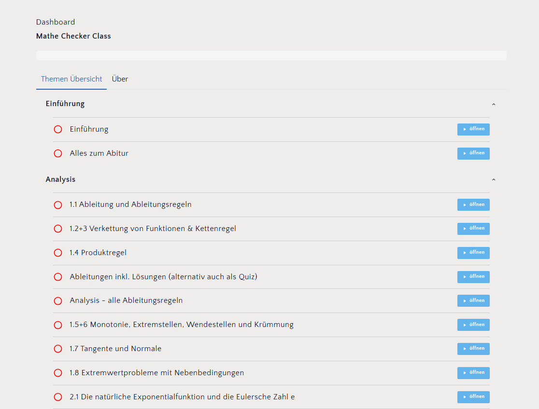539x409 pixels.
Task: Open the Dashboard link
Action: pyautogui.click(x=56, y=22)
